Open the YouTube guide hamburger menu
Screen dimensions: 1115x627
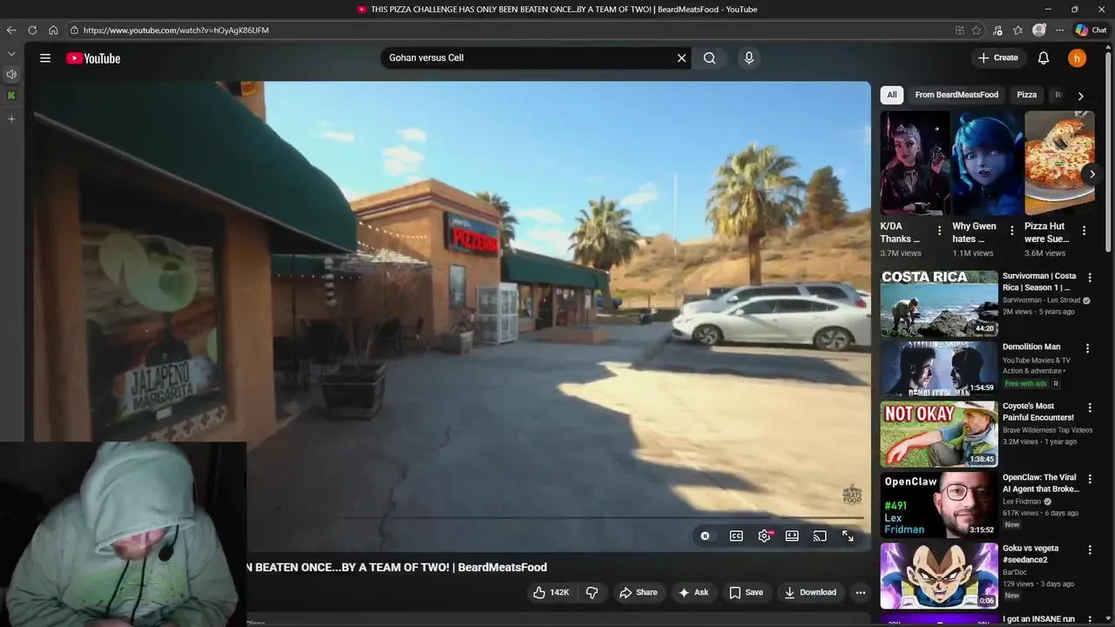click(x=45, y=58)
